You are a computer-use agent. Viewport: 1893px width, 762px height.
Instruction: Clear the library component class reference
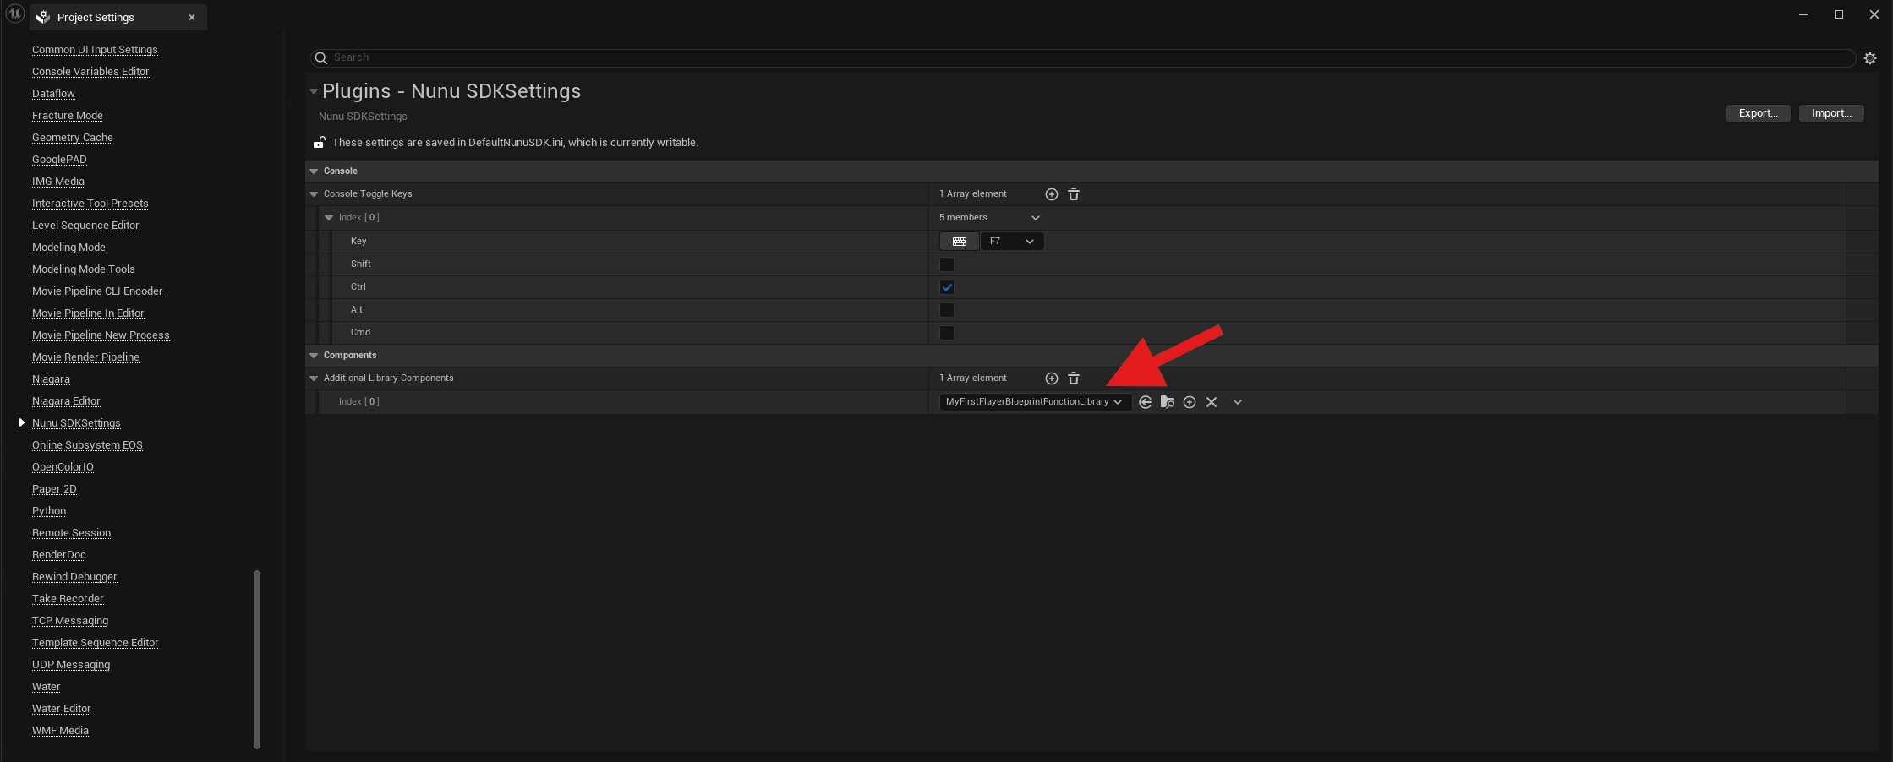click(1212, 402)
